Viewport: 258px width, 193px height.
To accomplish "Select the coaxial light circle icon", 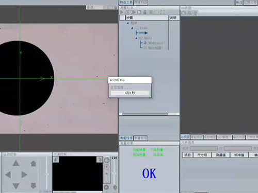I will click(107, 167).
